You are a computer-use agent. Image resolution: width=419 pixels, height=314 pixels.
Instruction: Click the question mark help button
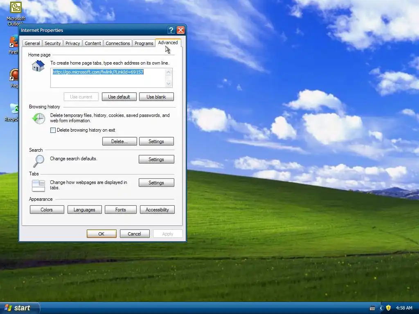(171, 30)
